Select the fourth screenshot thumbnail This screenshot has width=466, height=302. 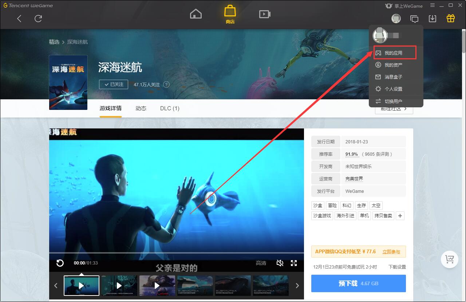pos(195,285)
